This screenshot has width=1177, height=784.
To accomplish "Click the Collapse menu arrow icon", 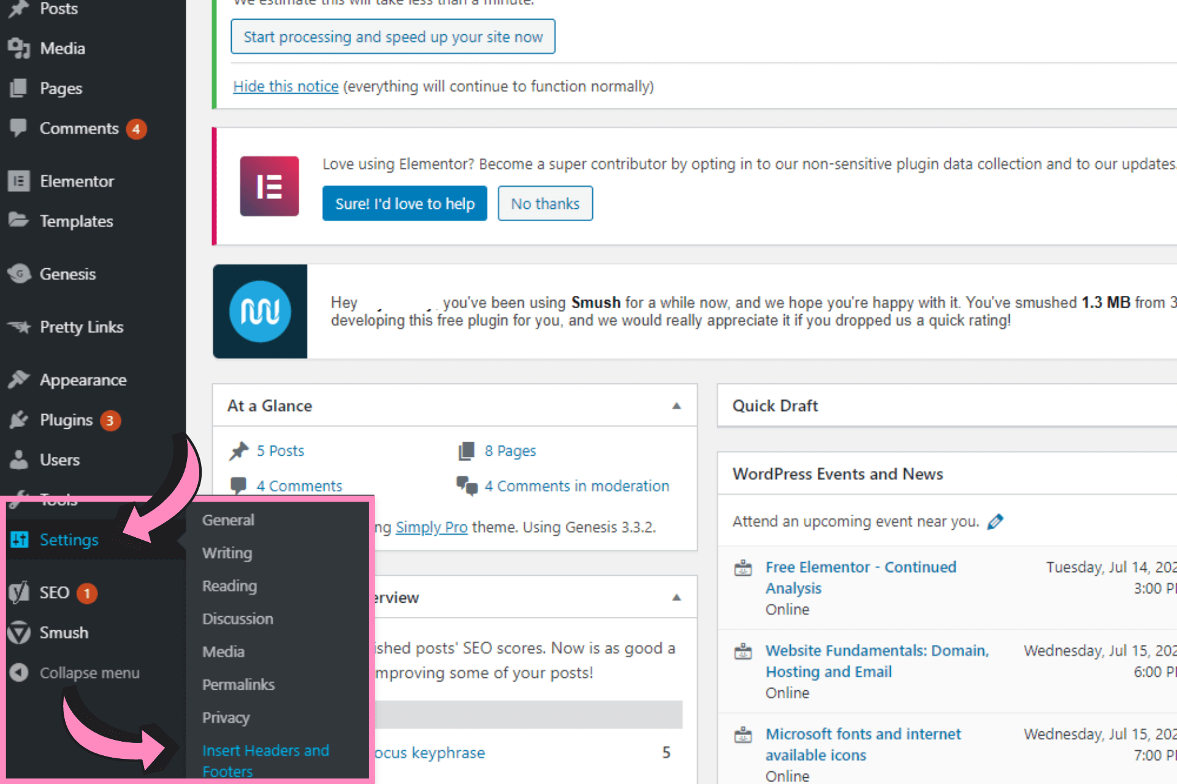I will (x=19, y=673).
